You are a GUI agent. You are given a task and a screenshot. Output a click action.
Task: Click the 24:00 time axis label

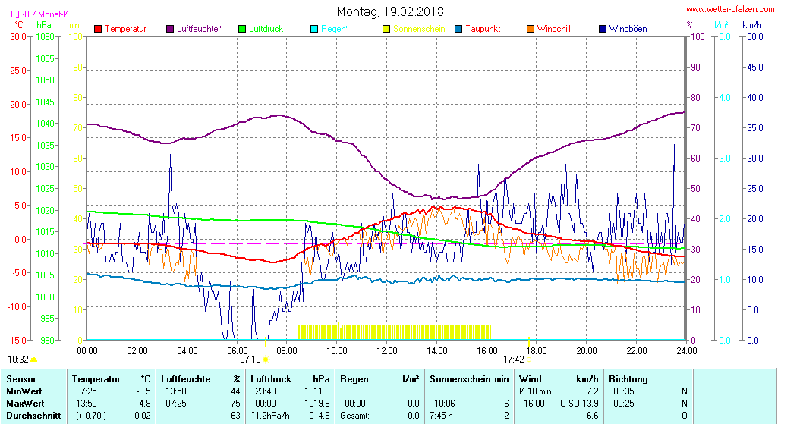point(686,350)
